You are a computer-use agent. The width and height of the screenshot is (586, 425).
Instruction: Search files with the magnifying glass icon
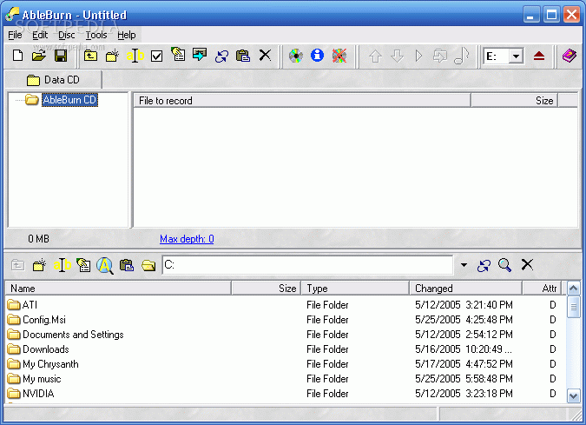pos(505,265)
